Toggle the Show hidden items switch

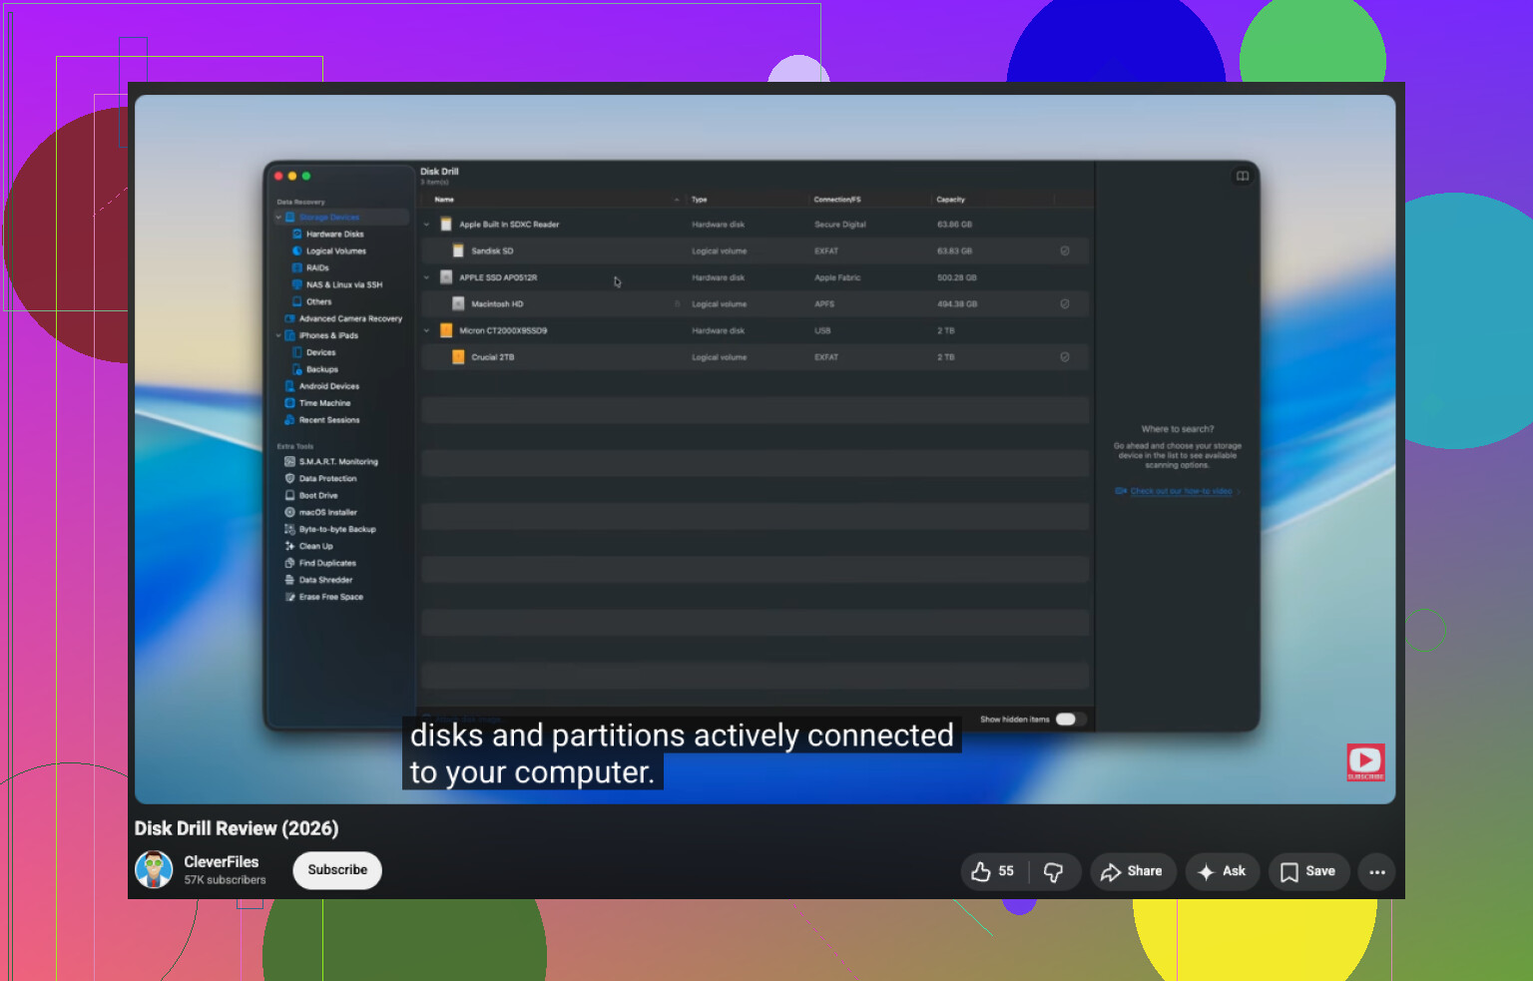click(x=1066, y=719)
